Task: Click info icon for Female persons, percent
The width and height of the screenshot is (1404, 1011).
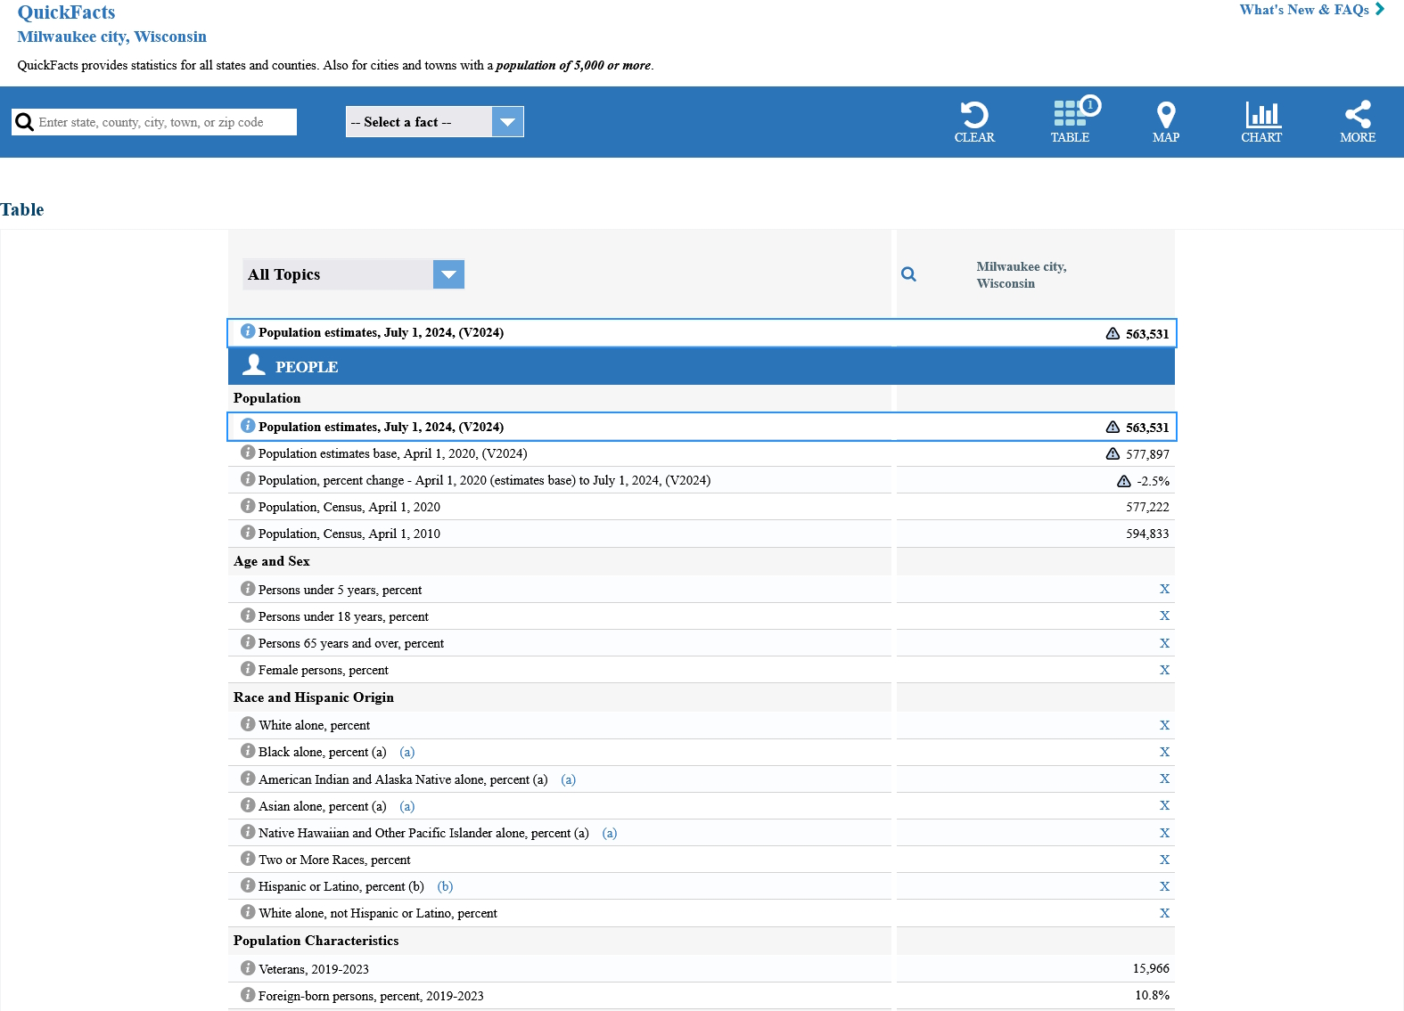Action: [248, 669]
